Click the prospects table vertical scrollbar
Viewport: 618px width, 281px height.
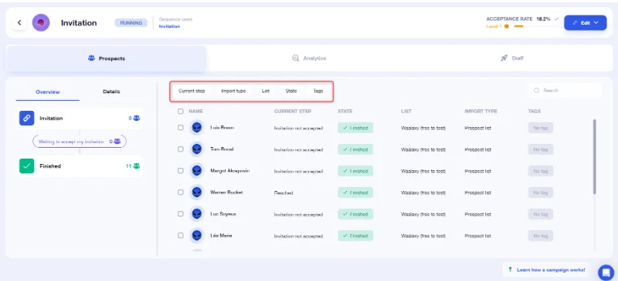coord(594,156)
